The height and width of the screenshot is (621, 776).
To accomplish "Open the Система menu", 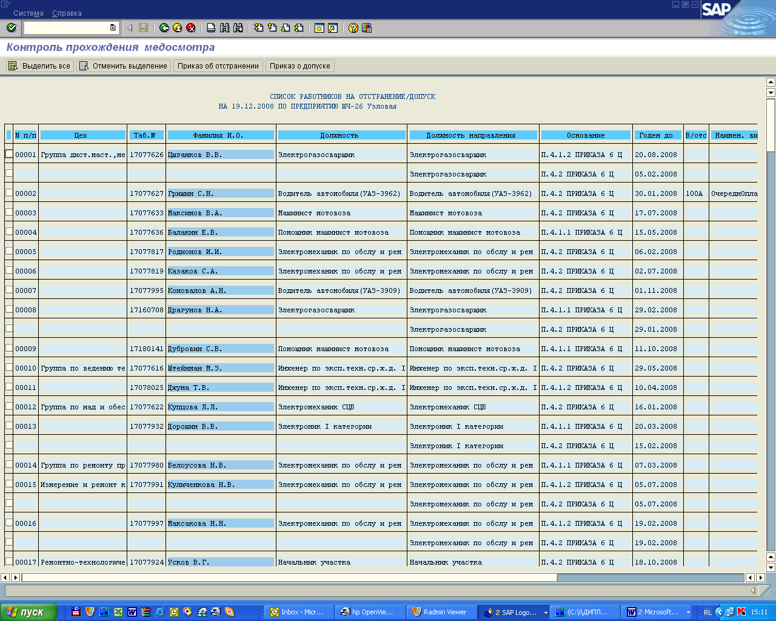I will tap(28, 13).
